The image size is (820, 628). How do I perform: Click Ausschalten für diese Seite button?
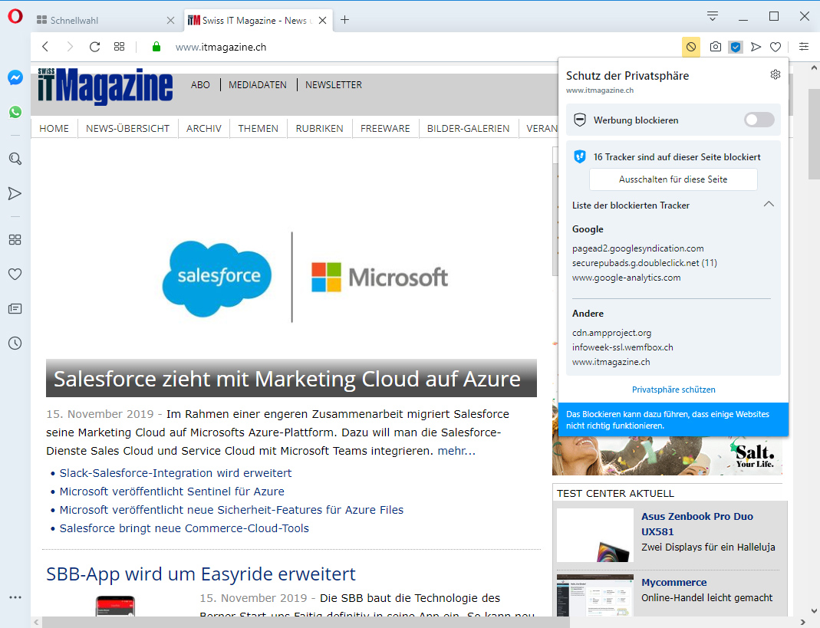pos(673,179)
